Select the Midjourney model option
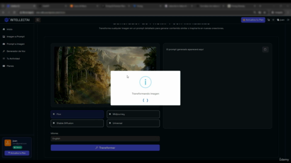Image resolution: width=291 pixels, height=163 pixels. click(133, 114)
